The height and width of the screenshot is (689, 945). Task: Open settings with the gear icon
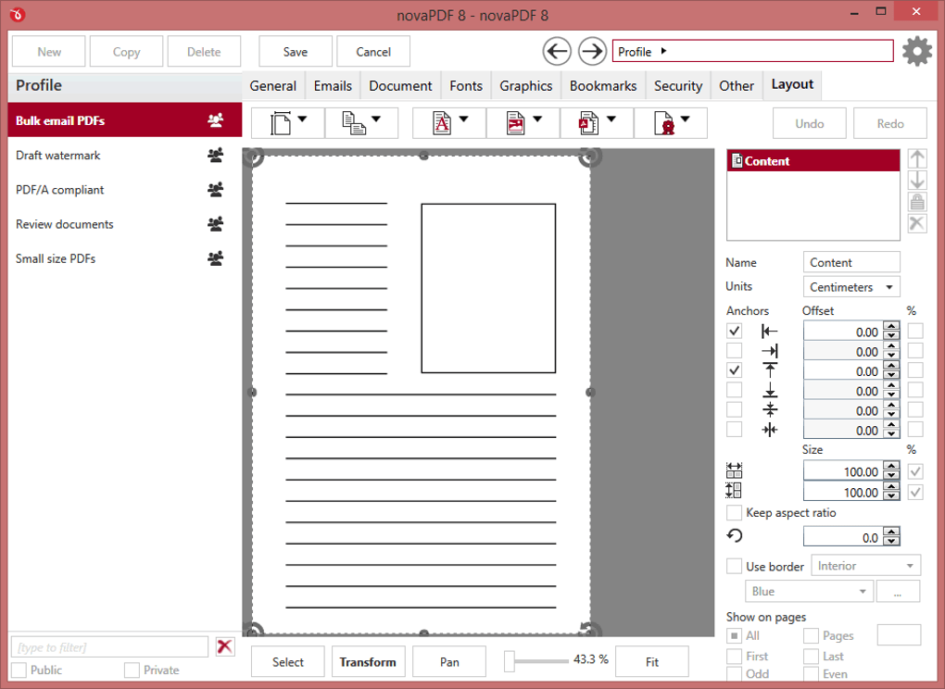[916, 51]
